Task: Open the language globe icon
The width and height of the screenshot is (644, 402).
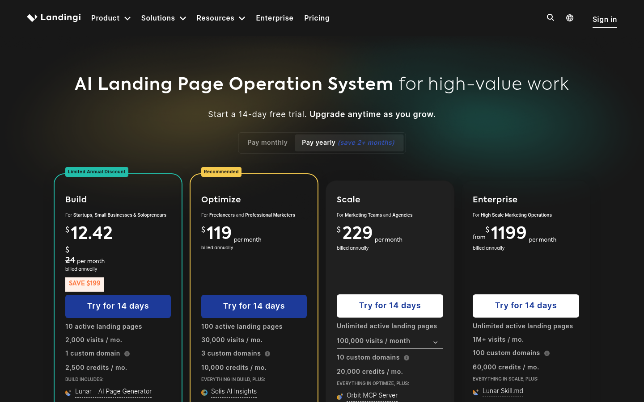Action: coord(570,18)
